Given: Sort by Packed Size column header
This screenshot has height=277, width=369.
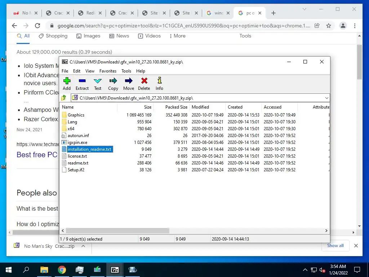Looking at the screenshot, I should tap(171, 107).
